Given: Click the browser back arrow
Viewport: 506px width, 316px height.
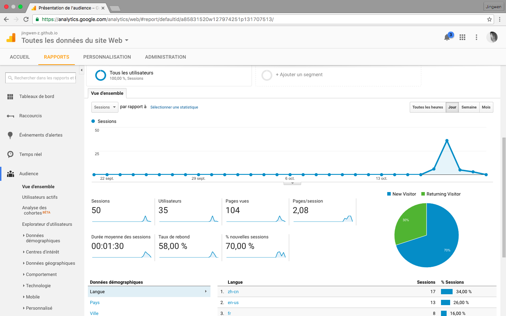Looking at the screenshot, I should (6, 19).
